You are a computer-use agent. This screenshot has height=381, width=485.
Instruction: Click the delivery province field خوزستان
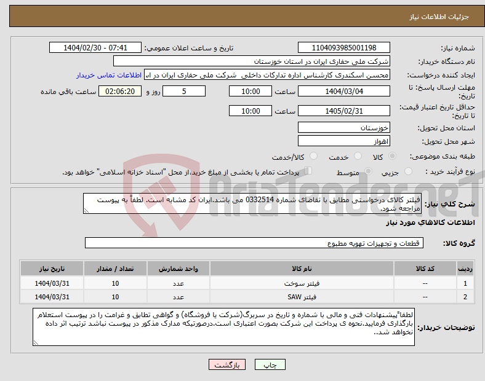tap(343, 128)
